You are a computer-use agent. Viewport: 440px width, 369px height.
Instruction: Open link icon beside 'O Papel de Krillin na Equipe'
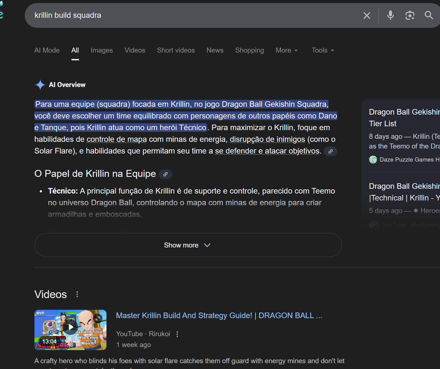click(x=165, y=174)
